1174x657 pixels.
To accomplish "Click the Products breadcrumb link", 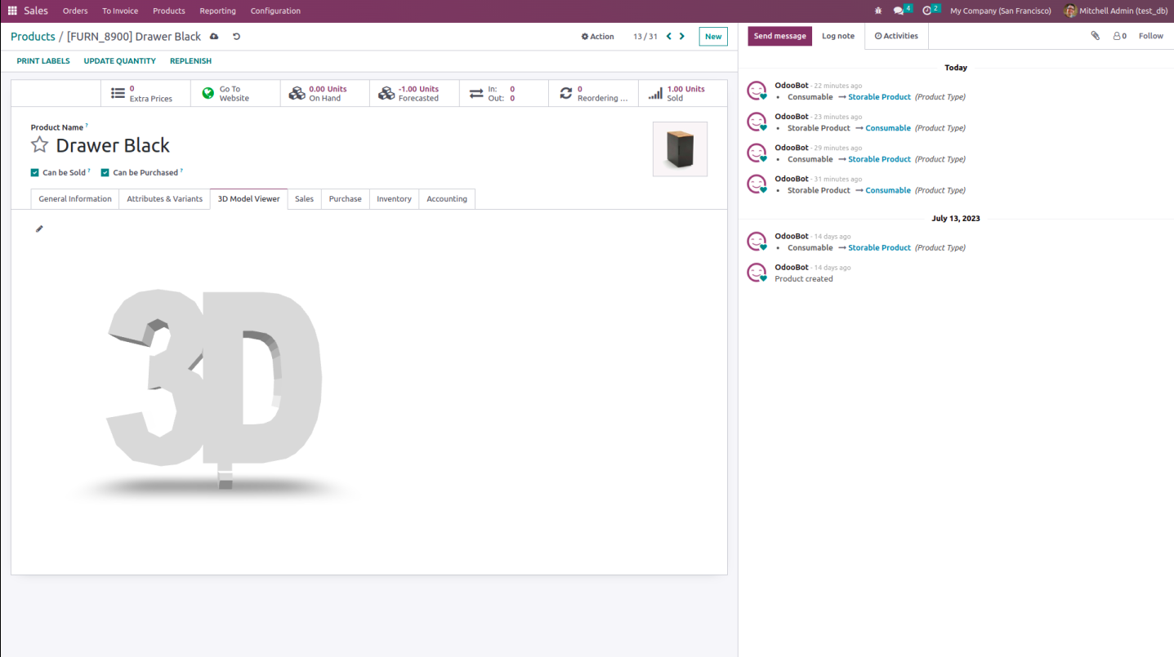I will 33,37.
